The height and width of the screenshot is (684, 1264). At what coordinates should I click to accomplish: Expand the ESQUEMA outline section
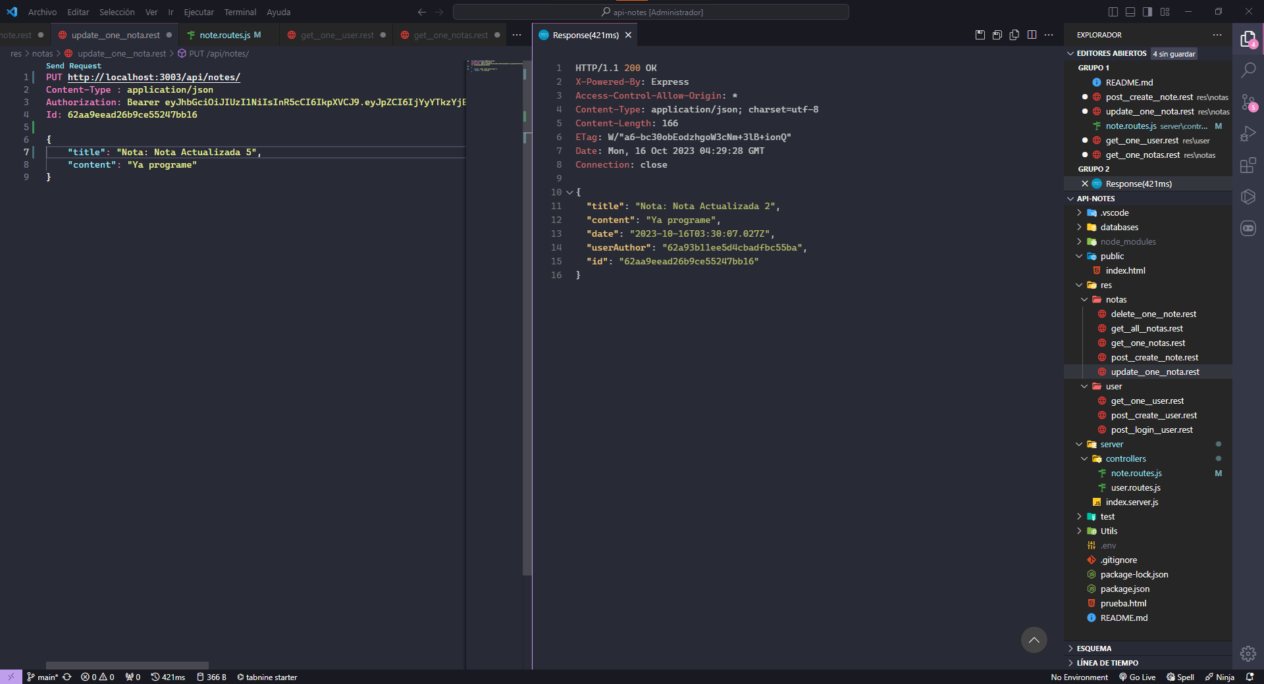1094,648
